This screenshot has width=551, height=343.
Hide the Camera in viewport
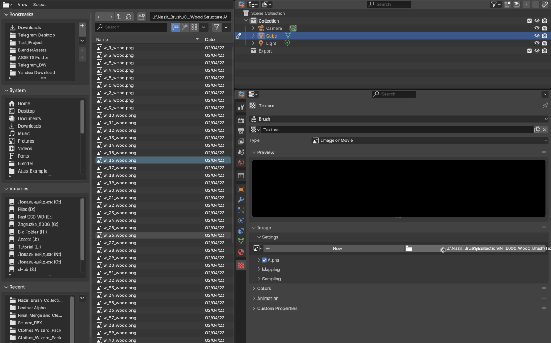(x=537, y=28)
